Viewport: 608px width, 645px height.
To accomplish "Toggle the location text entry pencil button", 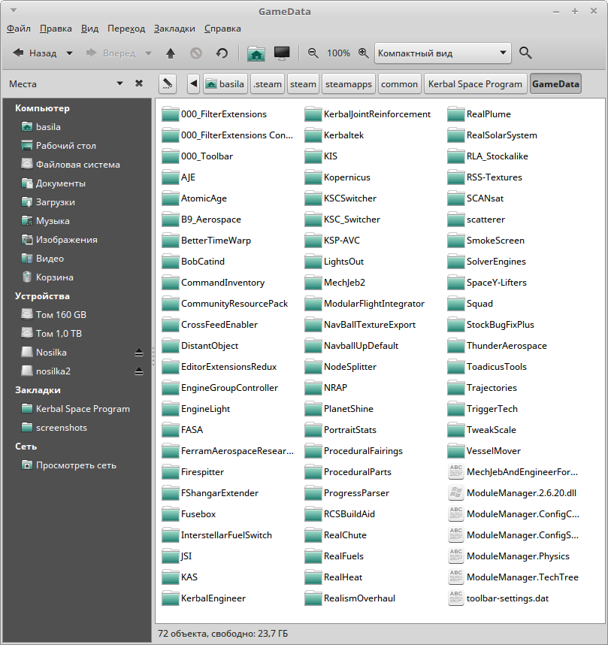I will click(x=168, y=84).
